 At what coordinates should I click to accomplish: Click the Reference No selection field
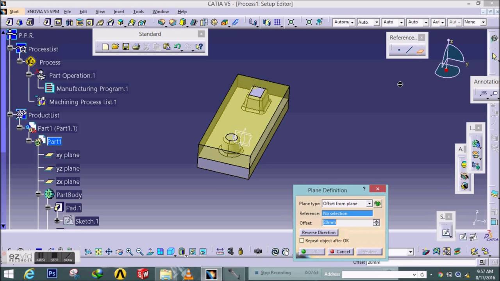347,213
